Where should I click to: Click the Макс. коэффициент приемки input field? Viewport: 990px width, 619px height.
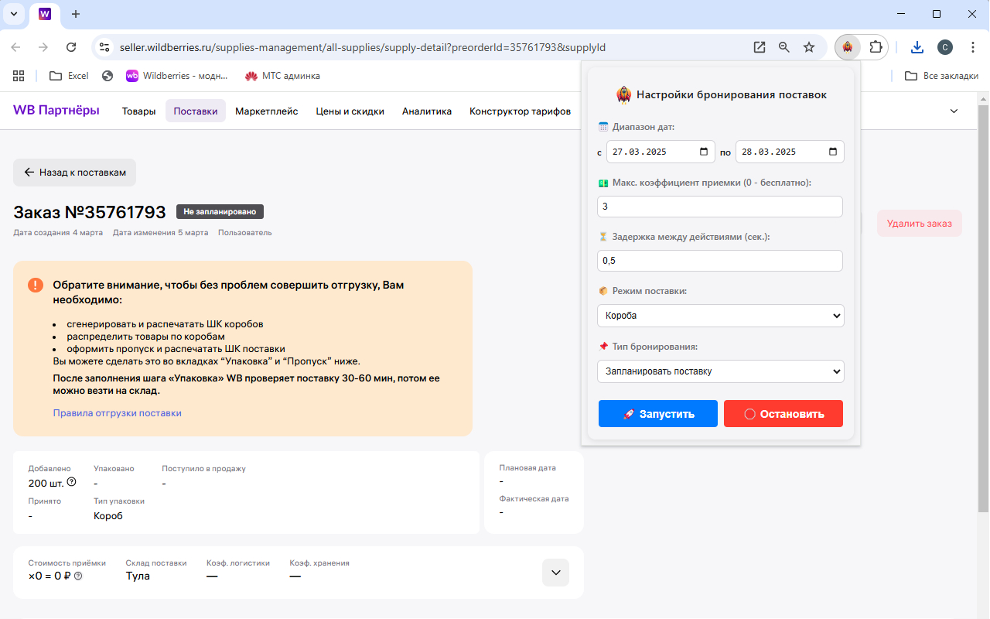point(719,206)
